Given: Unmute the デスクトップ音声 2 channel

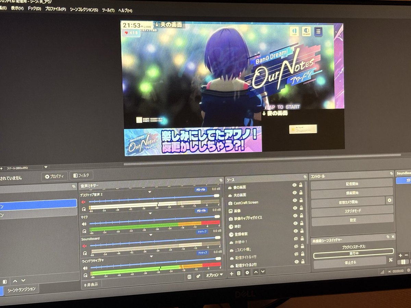Looking at the screenshot, I should pyautogui.click(x=84, y=202).
